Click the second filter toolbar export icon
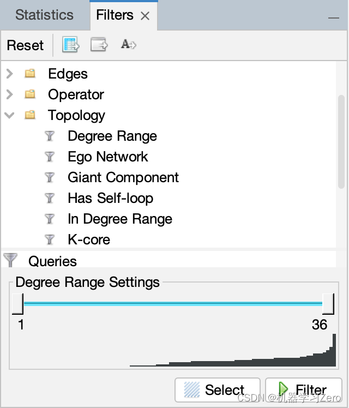The width and height of the screenshot is (349, 408). [x=99, y=45]
